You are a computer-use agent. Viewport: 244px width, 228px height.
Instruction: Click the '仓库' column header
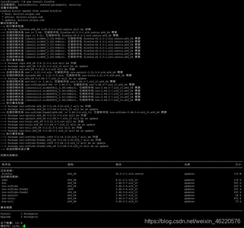187,164
